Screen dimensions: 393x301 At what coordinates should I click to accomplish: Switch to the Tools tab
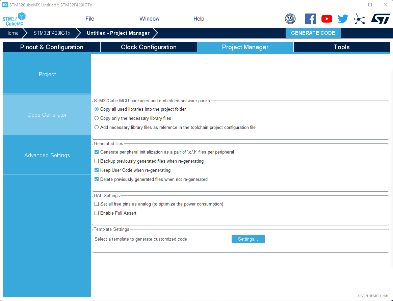click(x=342, y=47)
